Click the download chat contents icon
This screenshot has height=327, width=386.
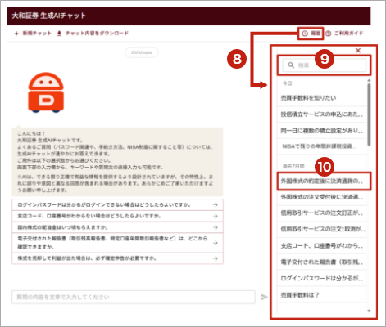pos(59,34)
